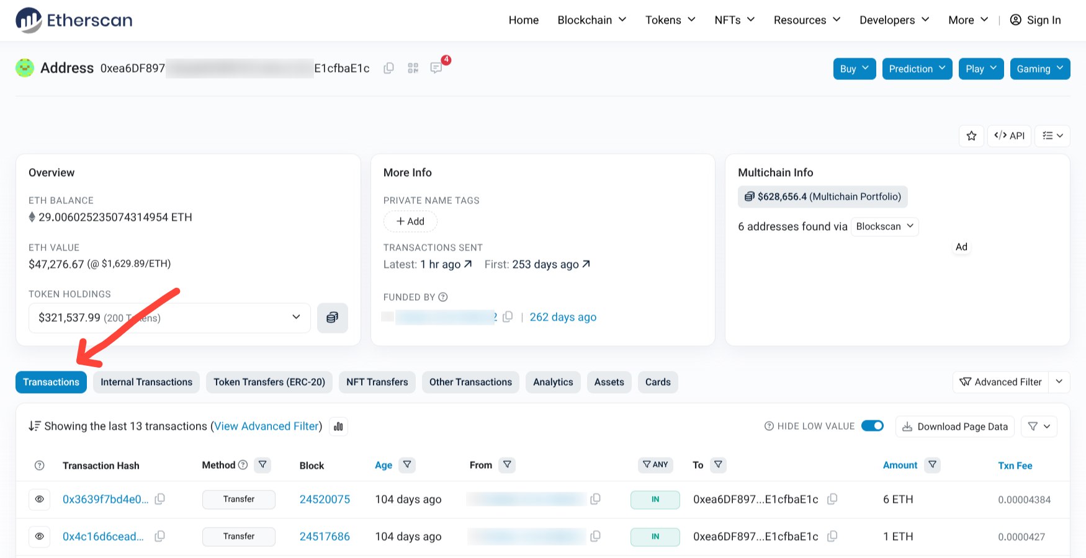
Task: Open block 24520075
Action: point(325,500)
